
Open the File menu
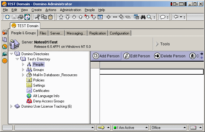[5, 10]
